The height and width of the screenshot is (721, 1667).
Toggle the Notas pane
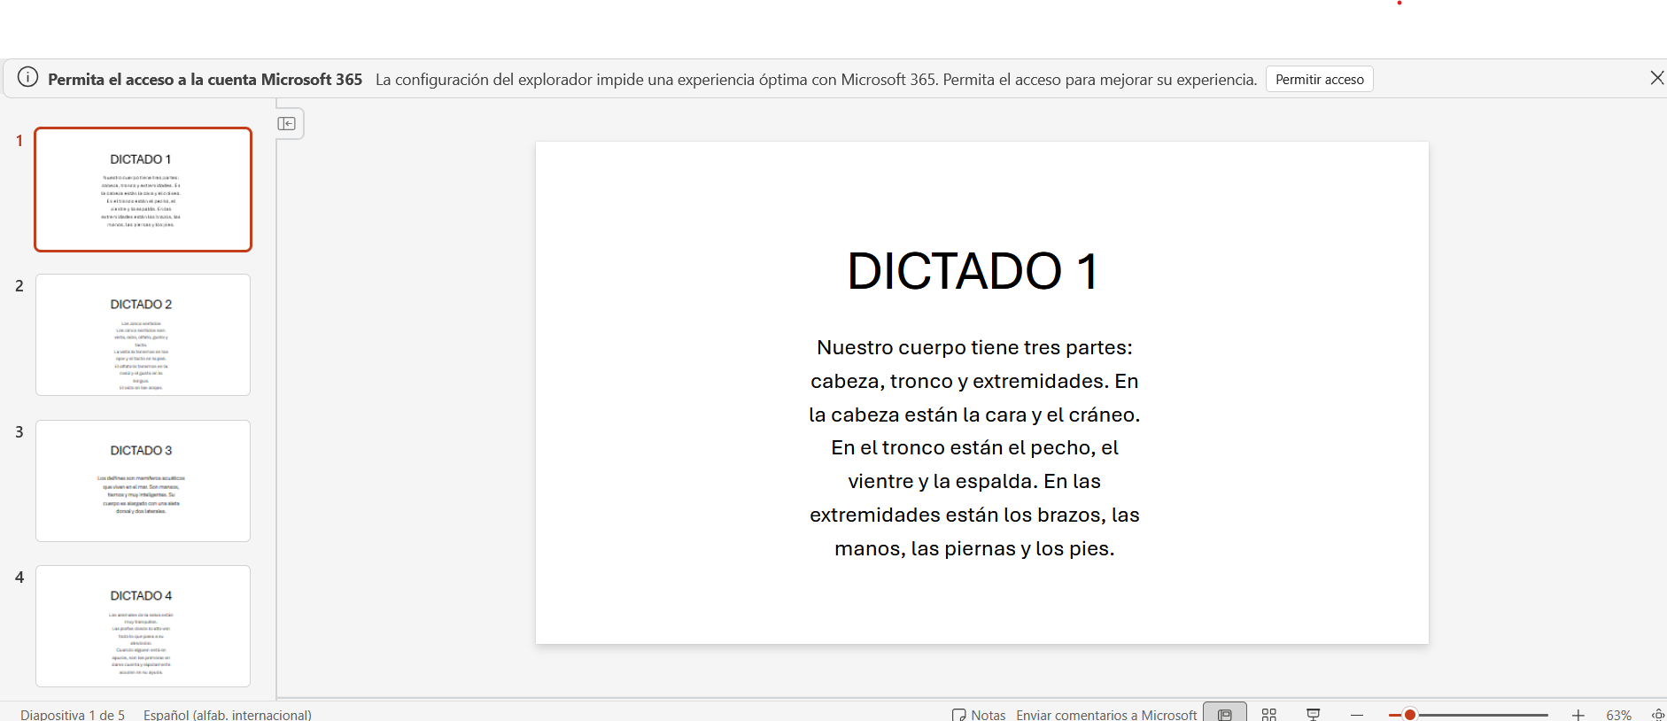coord(979,714)
